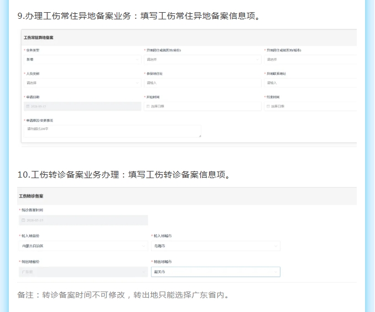Expand the 人员类别 dropdown
The height and width of the screenshot is (312, 375).
coord(82,83)
